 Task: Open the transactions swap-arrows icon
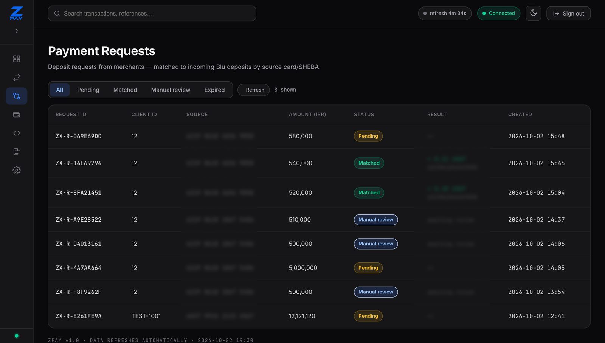click(17, 78)
